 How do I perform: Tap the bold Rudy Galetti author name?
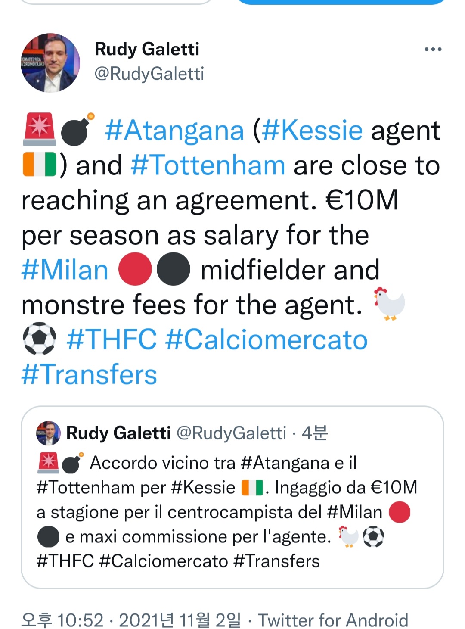coord(147,49)
